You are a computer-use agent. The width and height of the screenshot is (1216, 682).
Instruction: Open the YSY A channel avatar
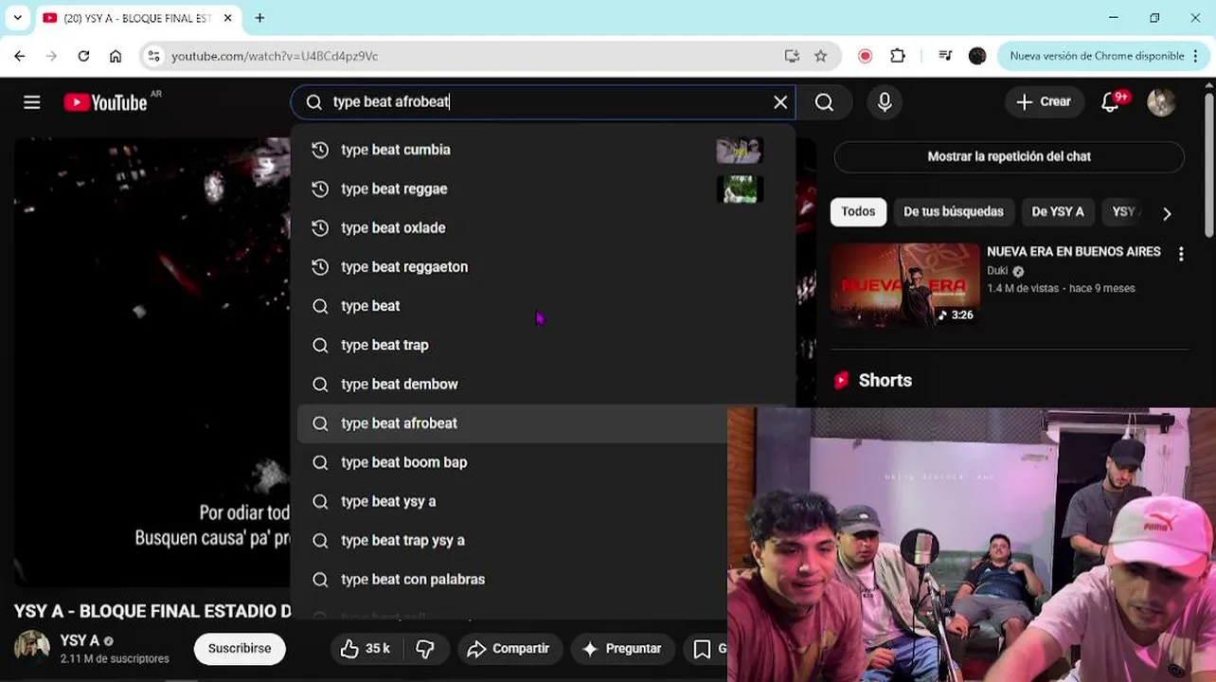(x=31, y=647)
